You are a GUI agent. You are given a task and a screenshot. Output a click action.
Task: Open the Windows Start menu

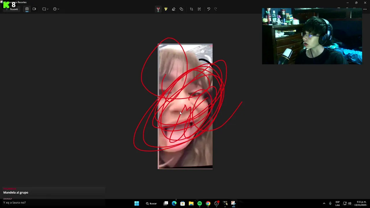point(137,203)
